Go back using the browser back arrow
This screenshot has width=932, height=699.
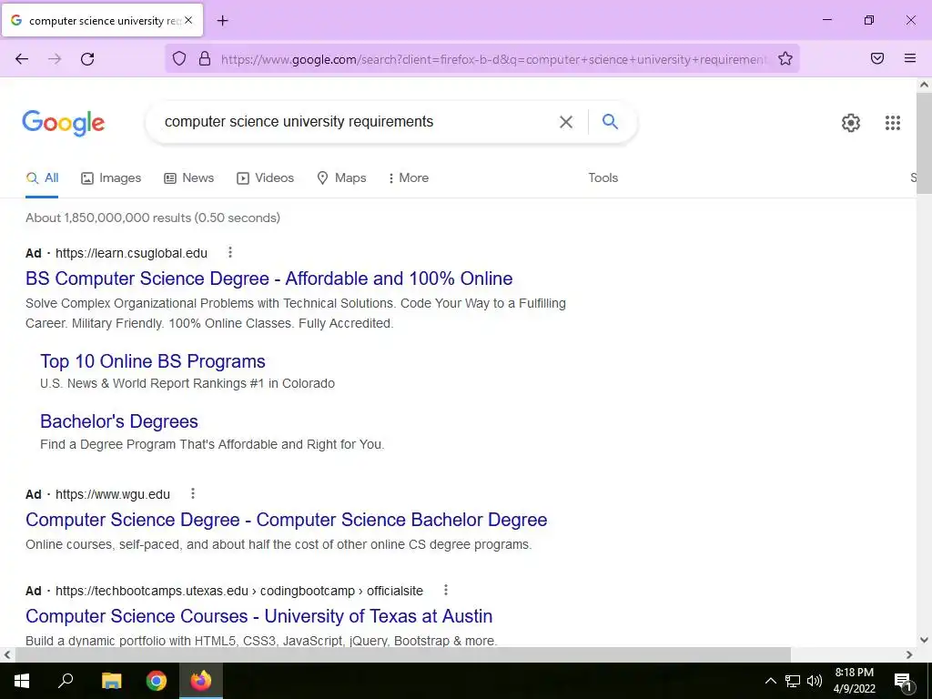pos(22,59)
